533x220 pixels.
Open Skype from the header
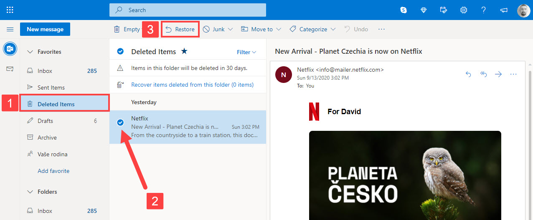tap(404, 10)
